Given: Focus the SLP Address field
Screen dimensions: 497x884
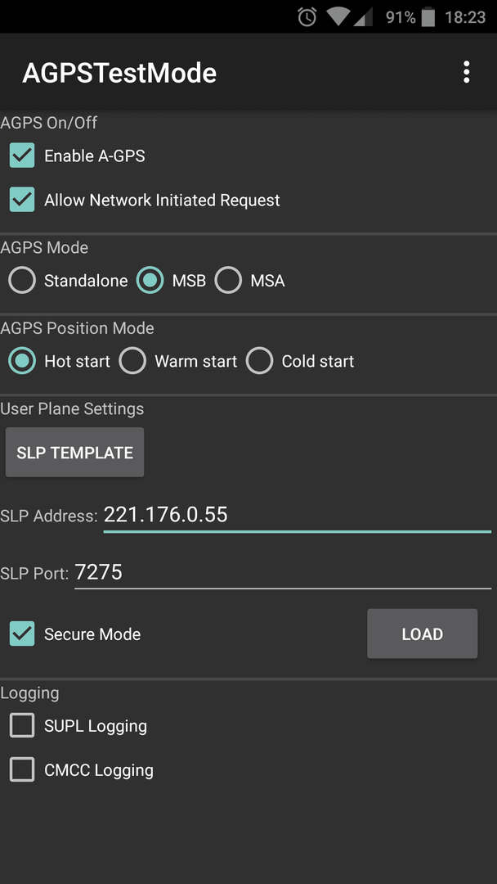Looking at the screenshot, I should point(298,515).
